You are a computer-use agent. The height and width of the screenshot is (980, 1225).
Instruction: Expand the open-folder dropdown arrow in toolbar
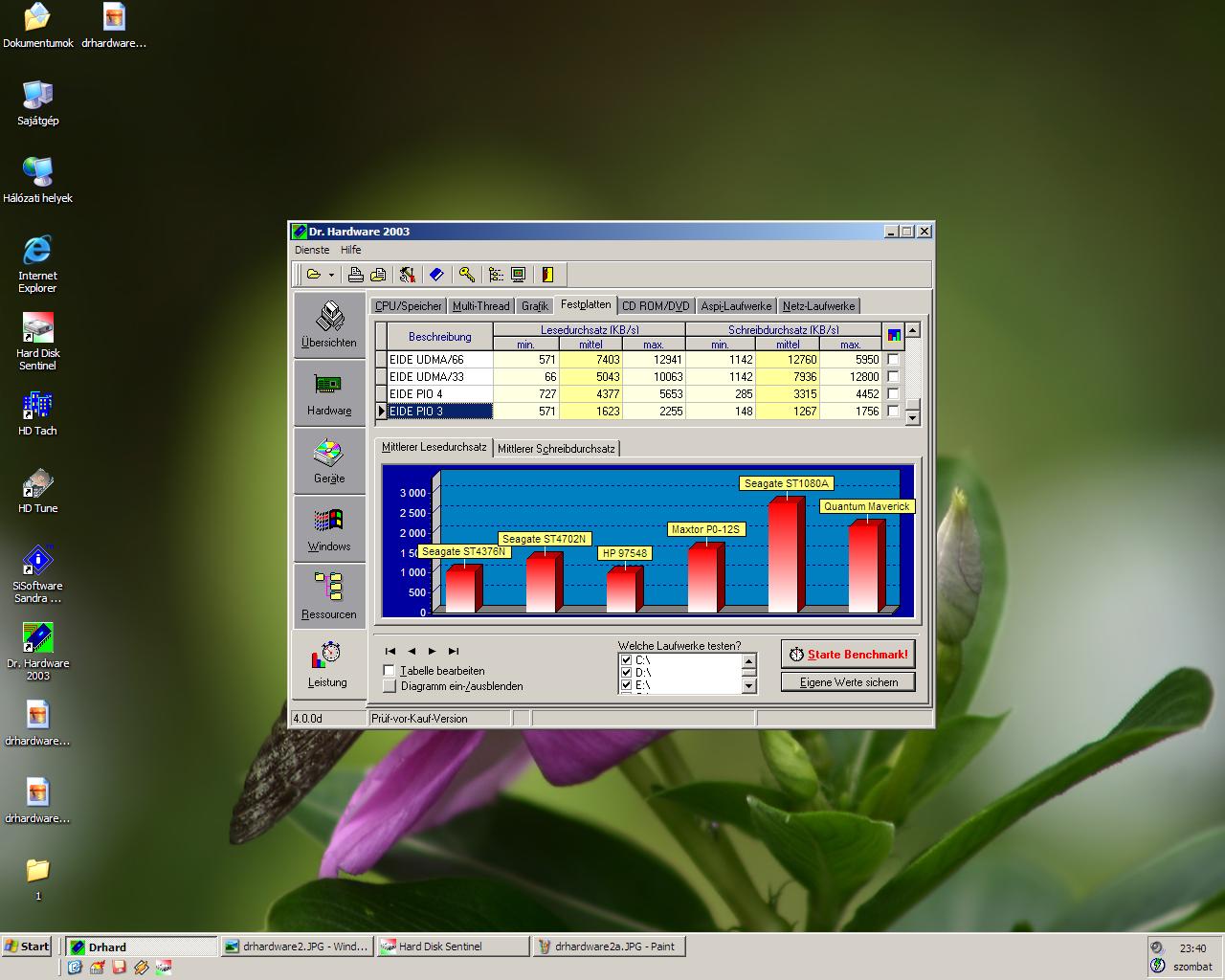point(331,275)
